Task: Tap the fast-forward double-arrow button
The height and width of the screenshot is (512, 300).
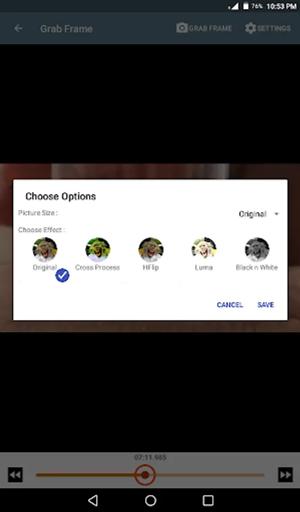Action: 285,475
